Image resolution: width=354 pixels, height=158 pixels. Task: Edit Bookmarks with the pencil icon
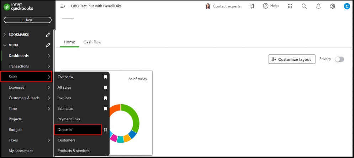[48, 35]
